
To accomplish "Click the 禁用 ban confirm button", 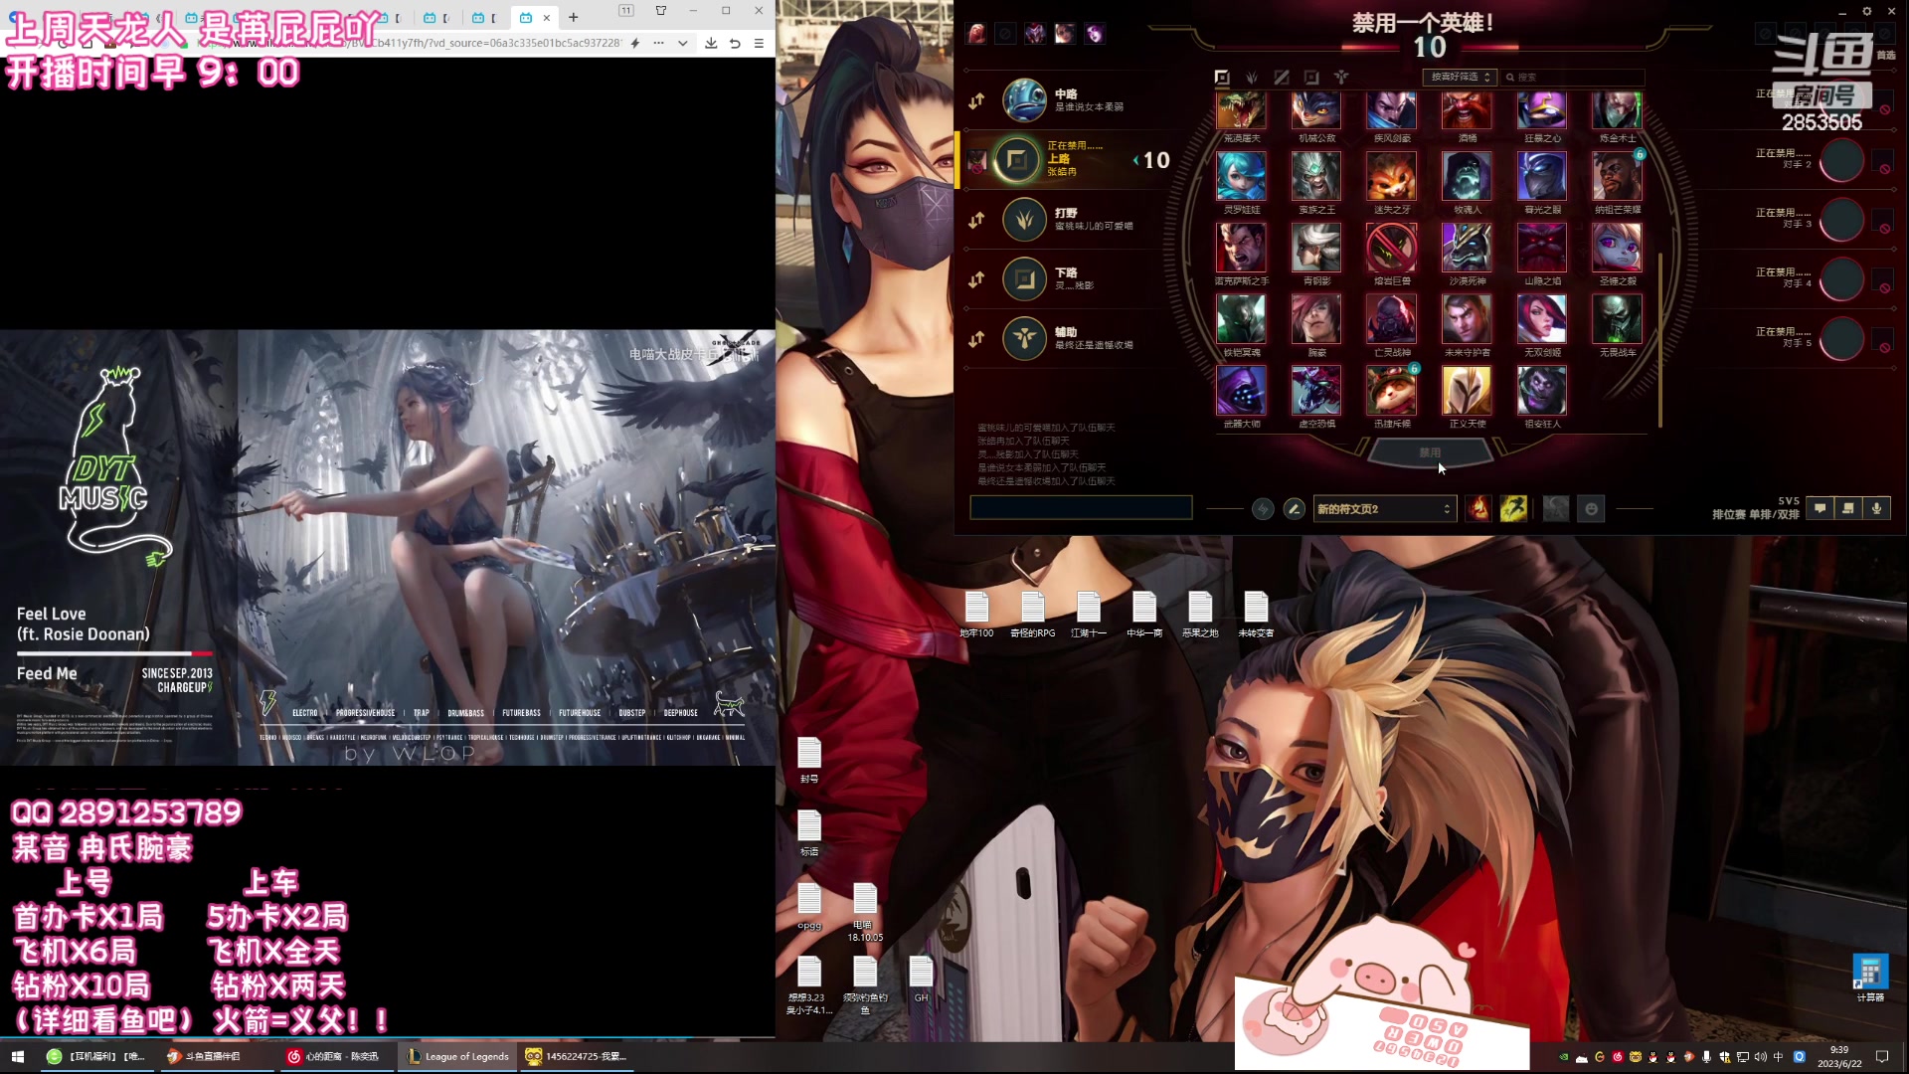I will tap(1430, 452).
